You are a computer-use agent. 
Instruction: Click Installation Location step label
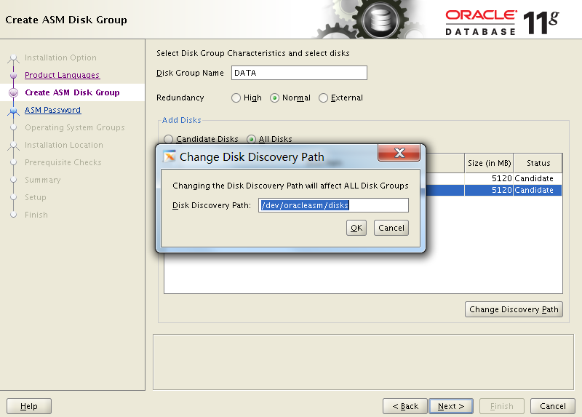pos(64,145)
